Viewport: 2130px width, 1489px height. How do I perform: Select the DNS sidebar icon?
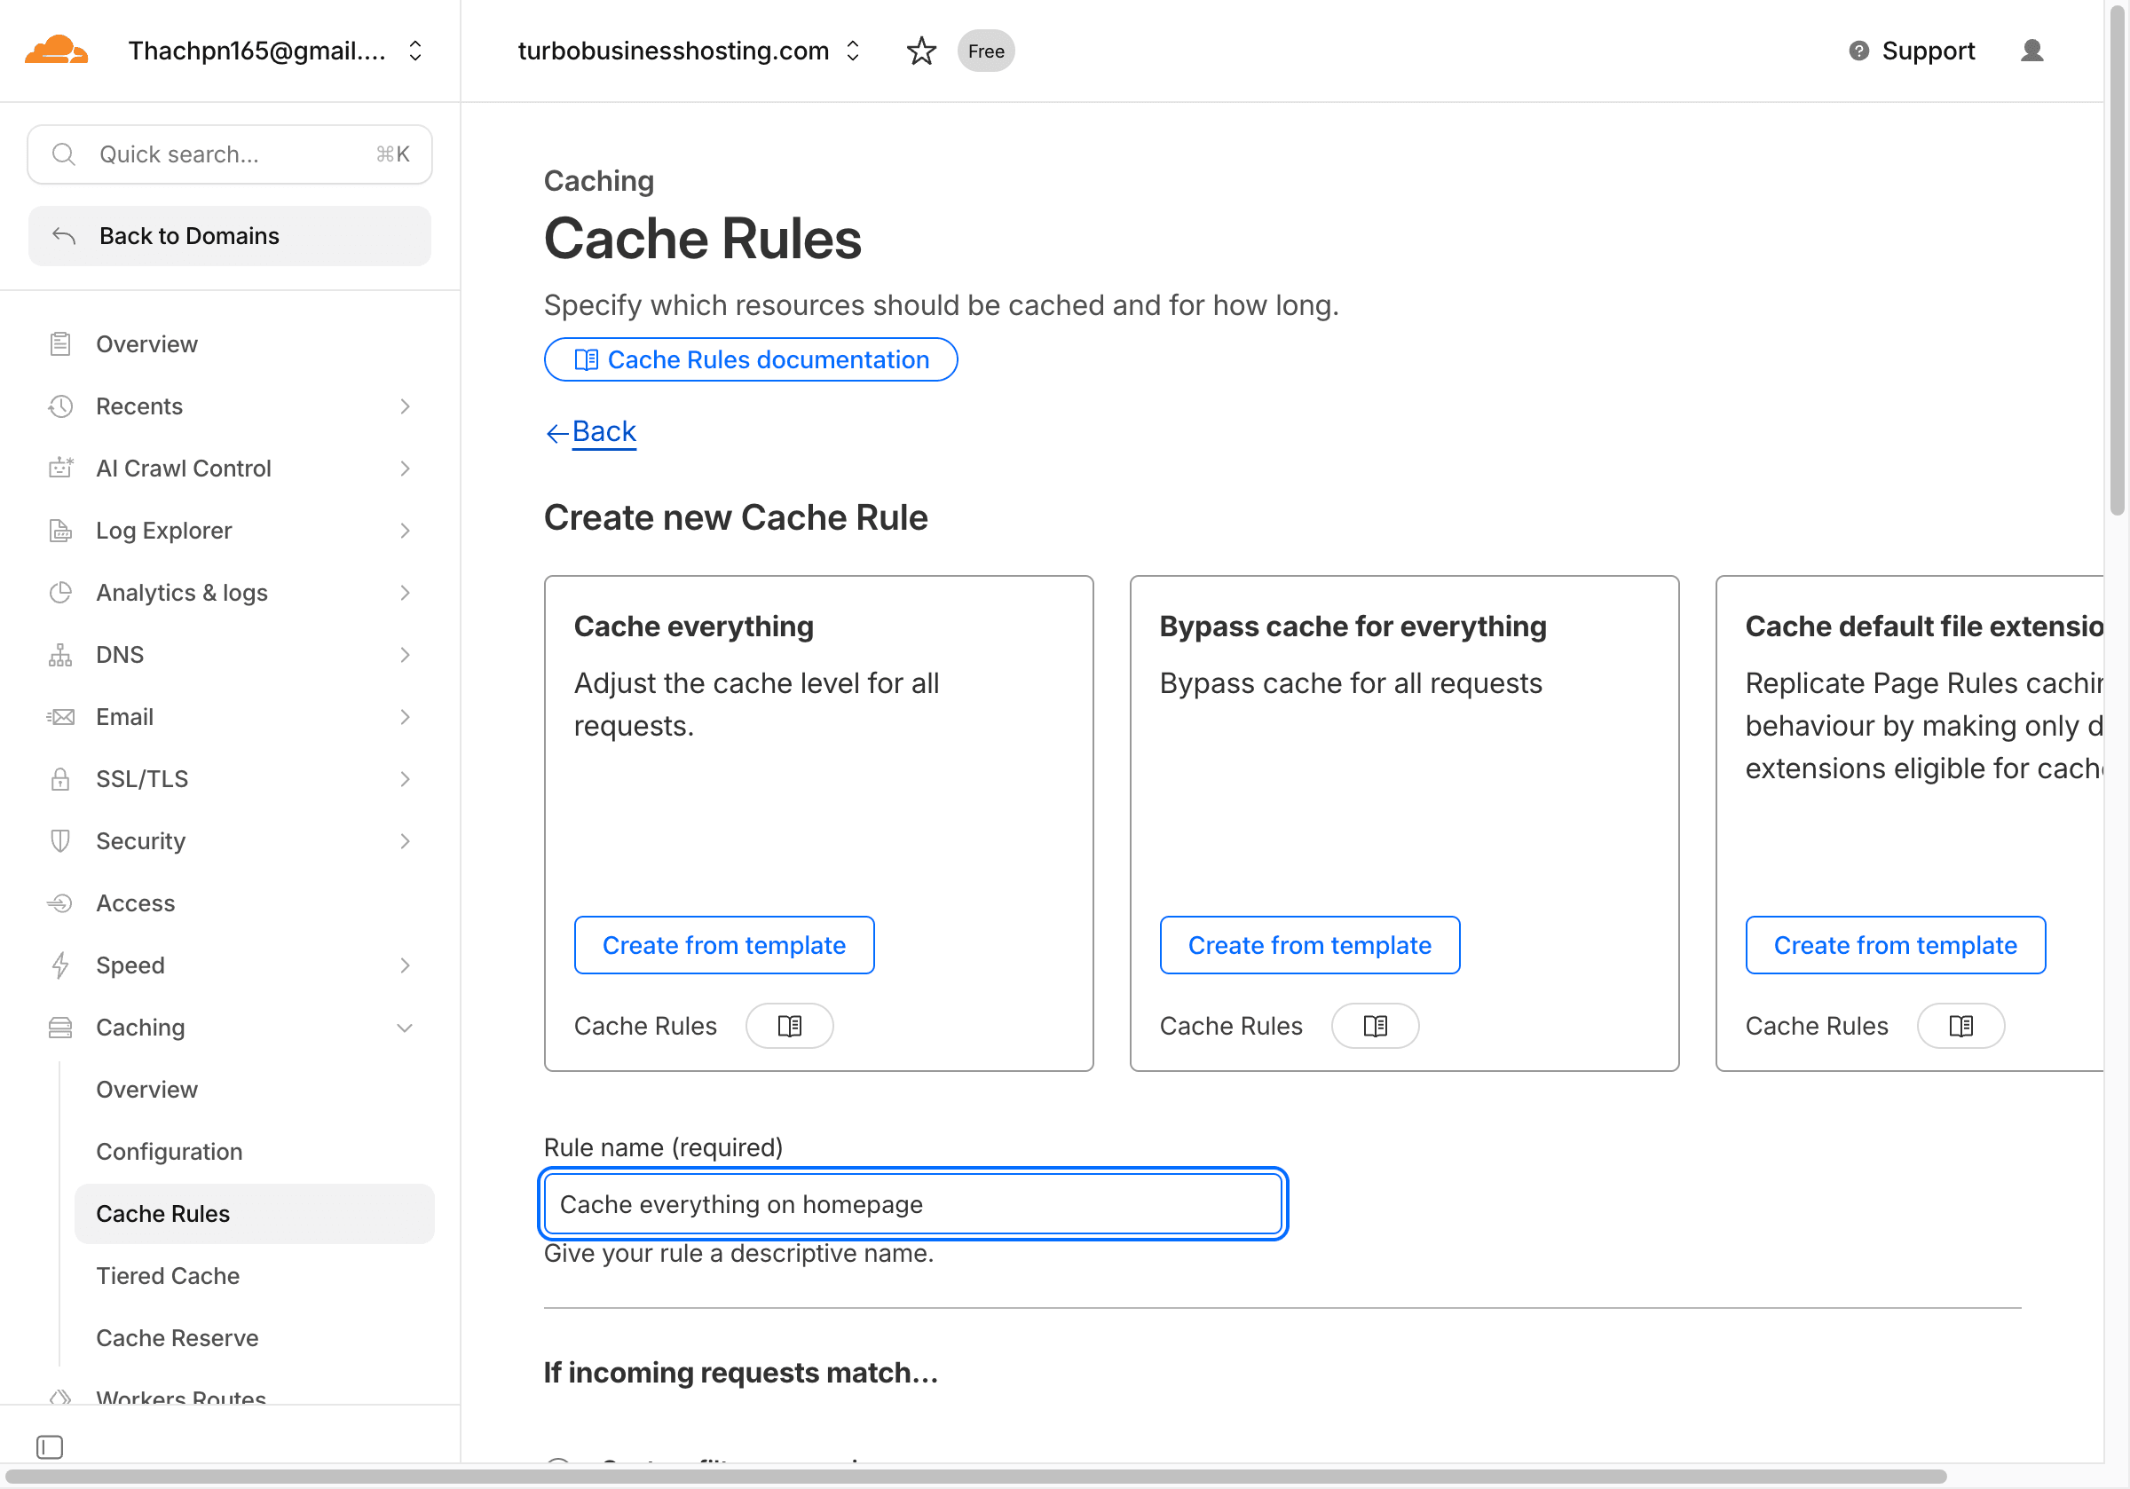pyautogui.click(x=59, y=654)
